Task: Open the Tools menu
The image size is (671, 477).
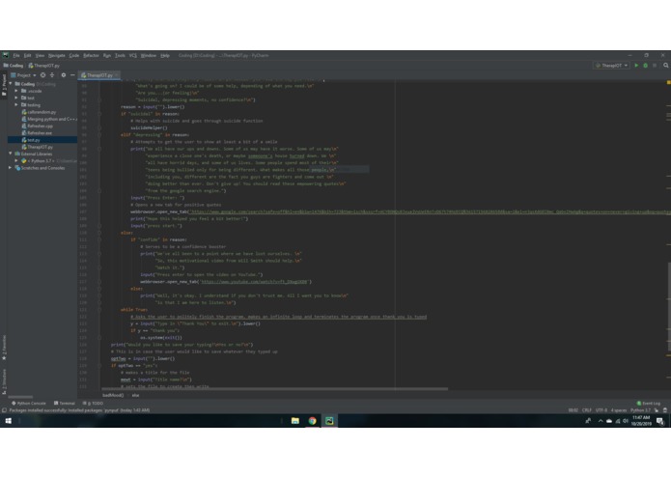Action: (121, 56)
